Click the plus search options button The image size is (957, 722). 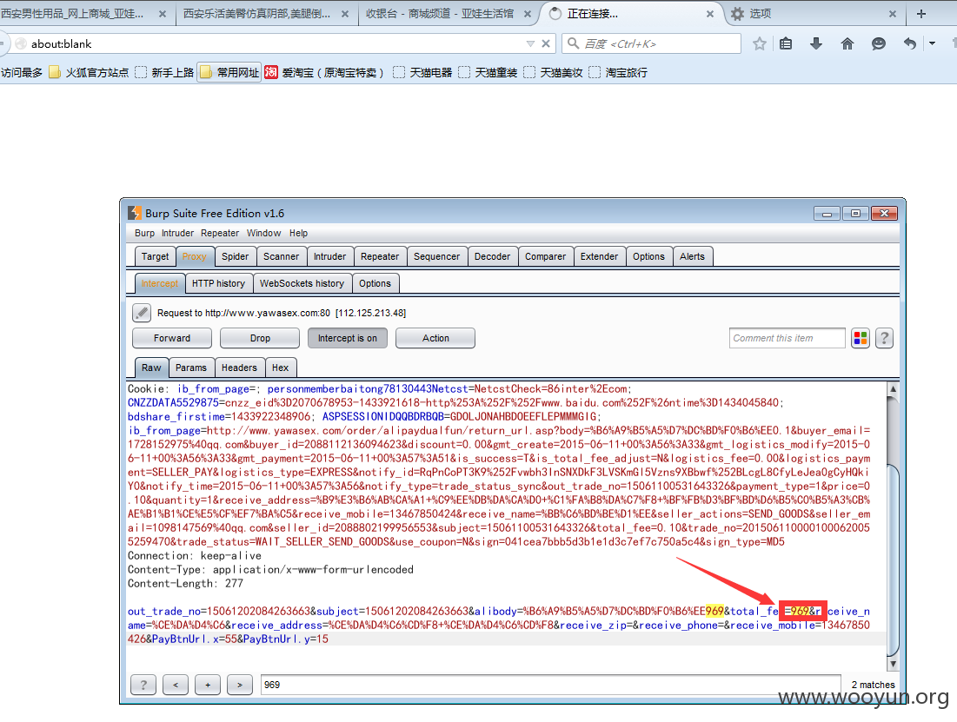click(x=208, y=685)
